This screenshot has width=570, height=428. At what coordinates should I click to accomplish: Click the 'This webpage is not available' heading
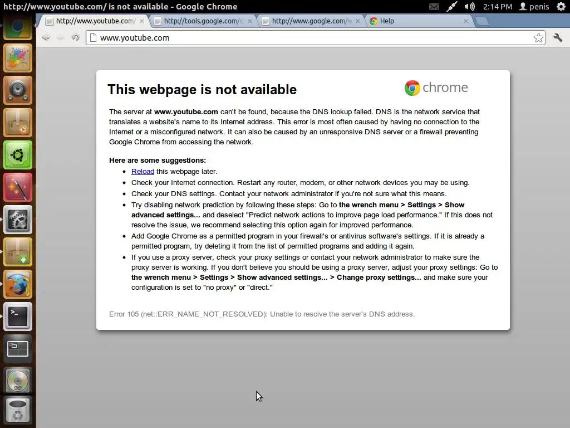[202, 90]
